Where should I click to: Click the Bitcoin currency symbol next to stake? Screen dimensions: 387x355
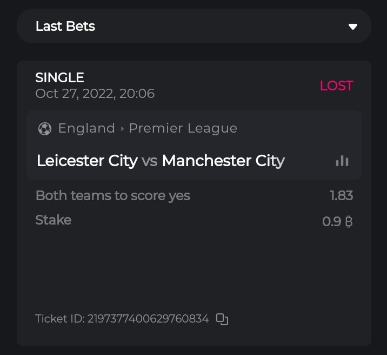[349, 221]
